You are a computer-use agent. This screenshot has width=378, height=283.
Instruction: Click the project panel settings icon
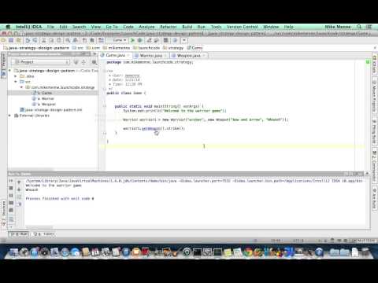point(94,62)
